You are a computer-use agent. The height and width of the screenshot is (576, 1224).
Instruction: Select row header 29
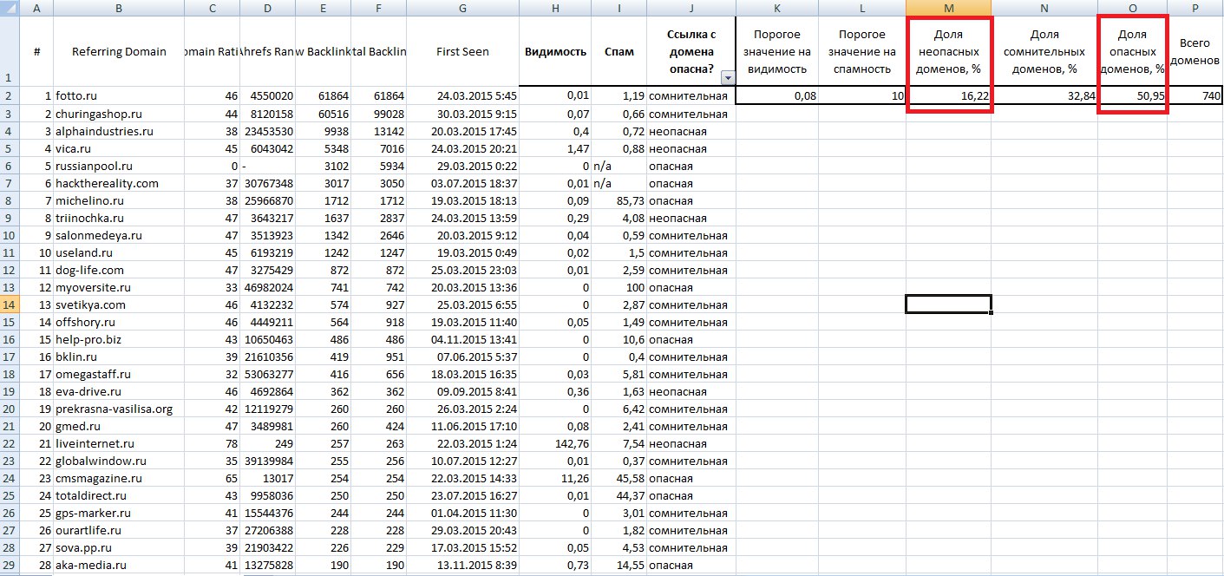pyautogui.click(x=10, y=565)
